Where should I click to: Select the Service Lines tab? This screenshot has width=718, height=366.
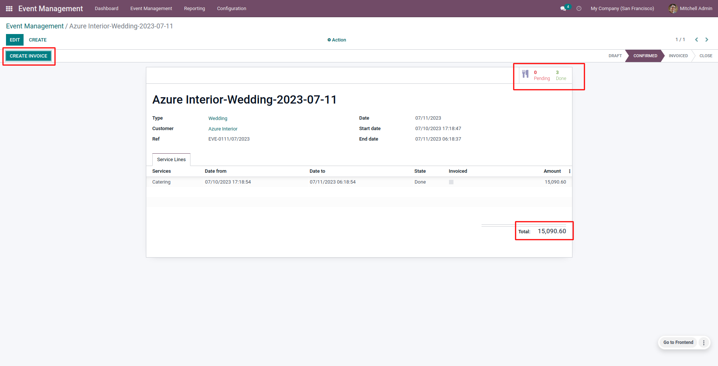pyautogui.click(x=171, y=160)
